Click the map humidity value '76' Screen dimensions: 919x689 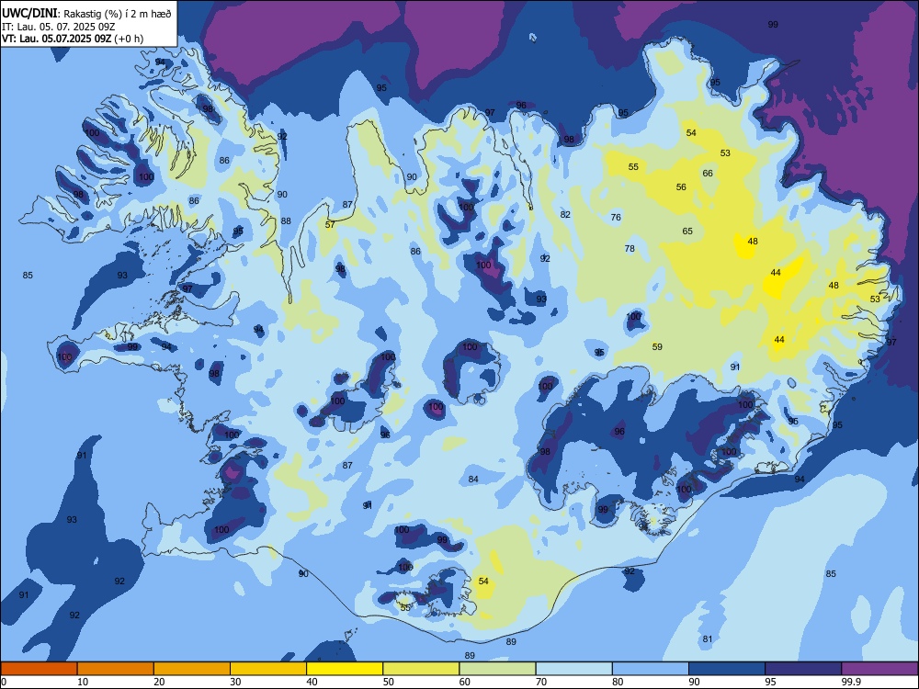coord(616,218)
